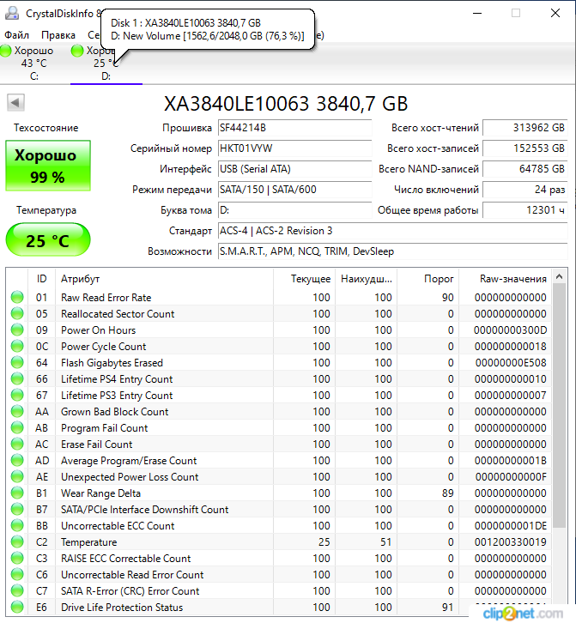The image size is (576, 623).
Task: Click the Возможности field with S.M.A.R.T., APM
Action: coord(393,252)
